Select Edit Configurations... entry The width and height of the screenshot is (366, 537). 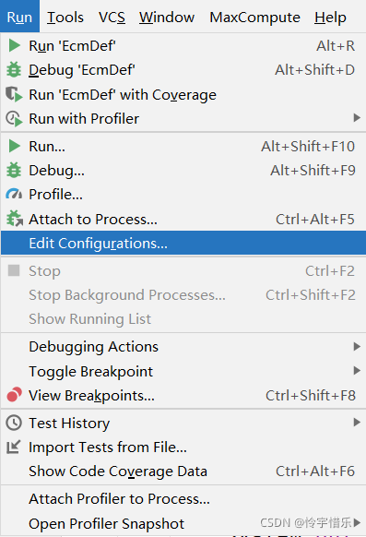[x=183, y=244]
